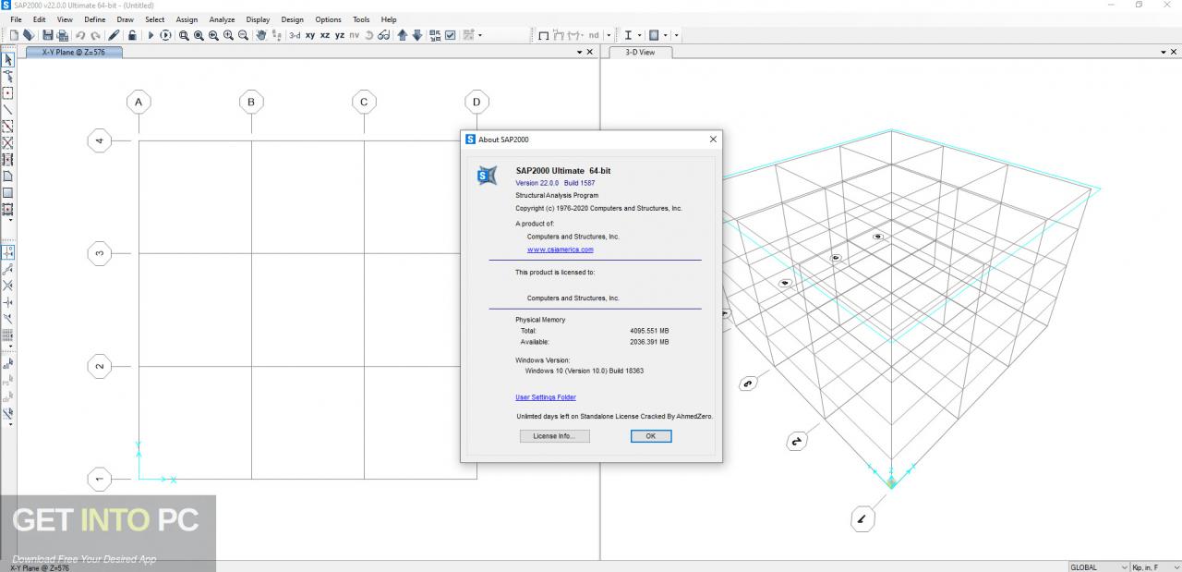Viewport: 1182px width, 572px height.
Task: Open the Define menu
Action: (94, 19)
